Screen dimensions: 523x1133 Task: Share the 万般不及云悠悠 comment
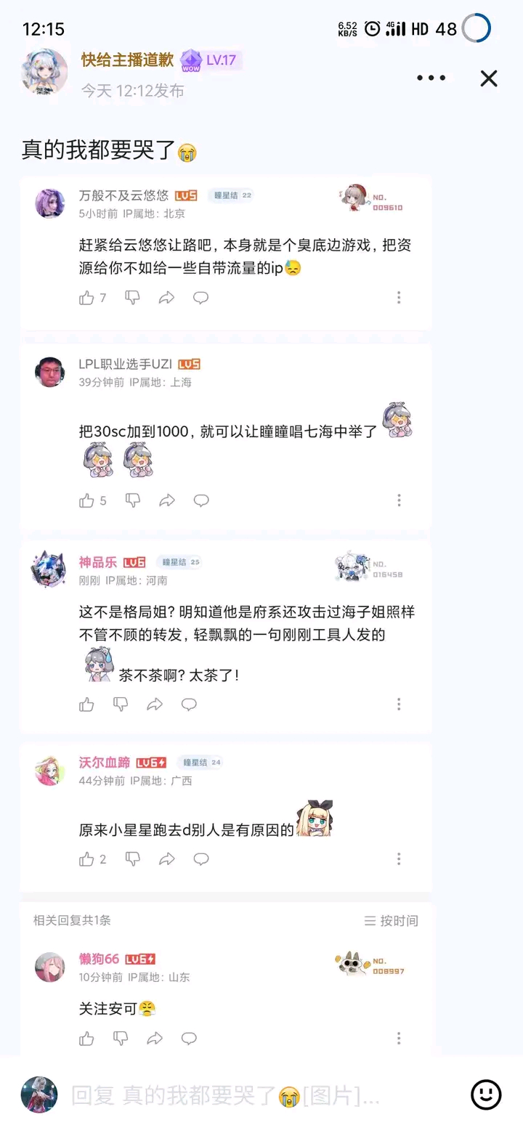(x=167, y=298)
